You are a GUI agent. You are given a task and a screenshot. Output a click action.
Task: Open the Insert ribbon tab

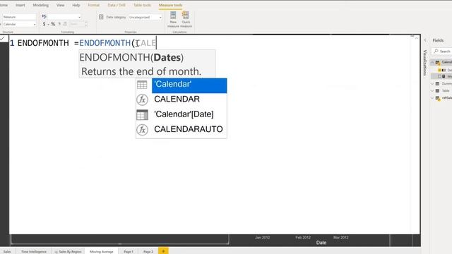click(x=20, y=5)
